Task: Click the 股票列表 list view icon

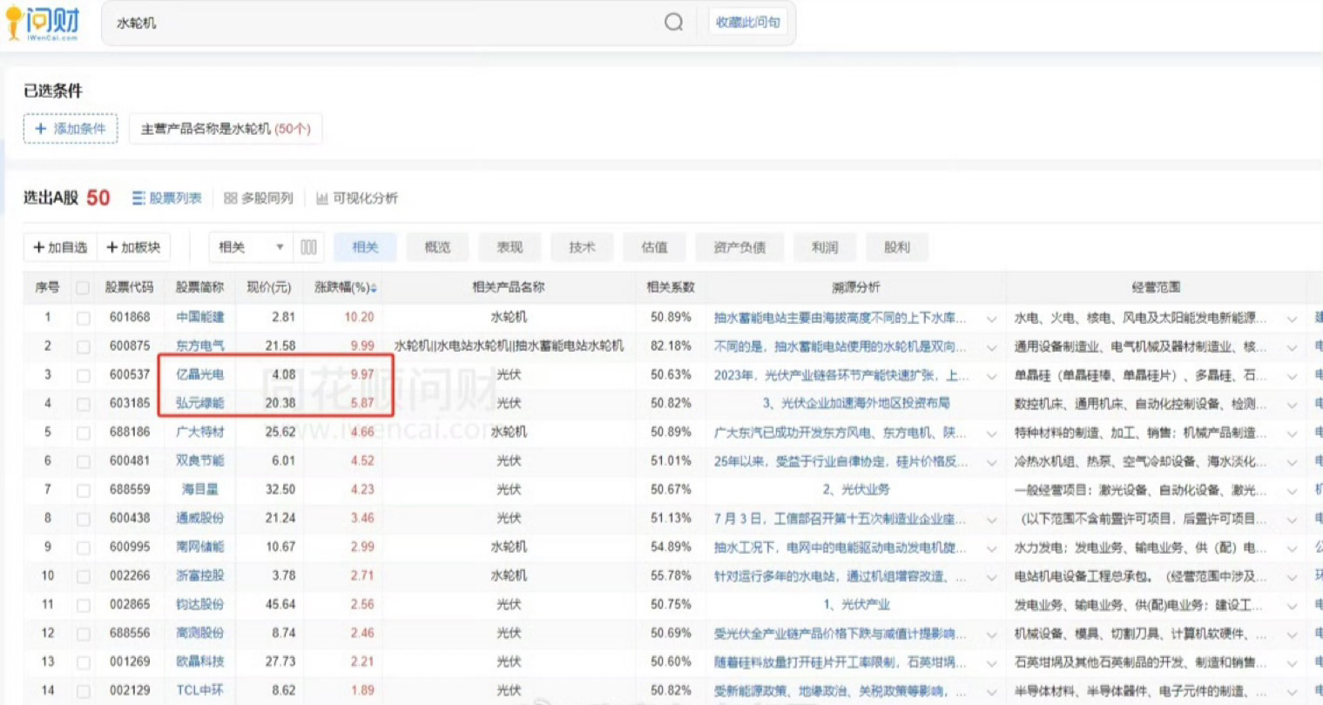Action: [138, 198]
